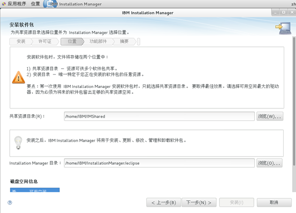Click the Installation Manager 目录 label
The width and height of the screenshot is (296, 213).
tap(35, 163)
